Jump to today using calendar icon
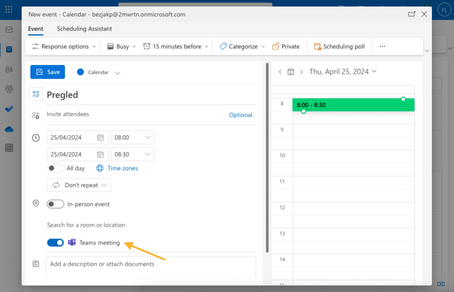454x292 pixels. point(291,72)
